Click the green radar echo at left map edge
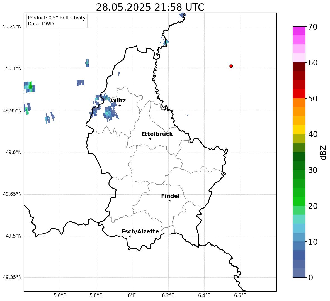Image resolution: width=330 pixels, height=301 pixels. click(x=30, y=87)
